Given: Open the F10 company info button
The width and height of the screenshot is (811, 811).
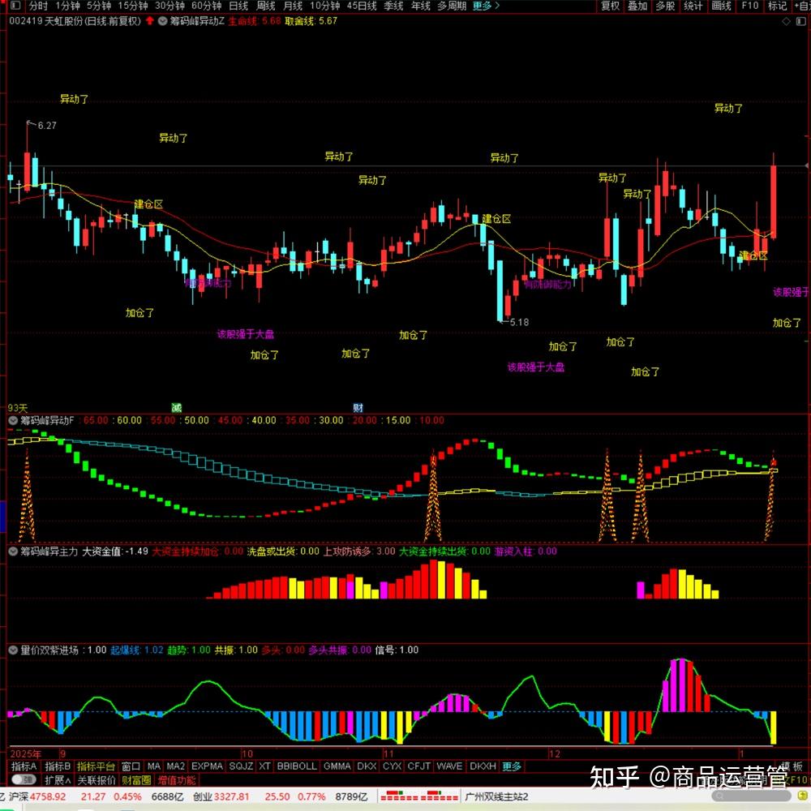Looking at the screenshot, I should click(x=750, y=6).
